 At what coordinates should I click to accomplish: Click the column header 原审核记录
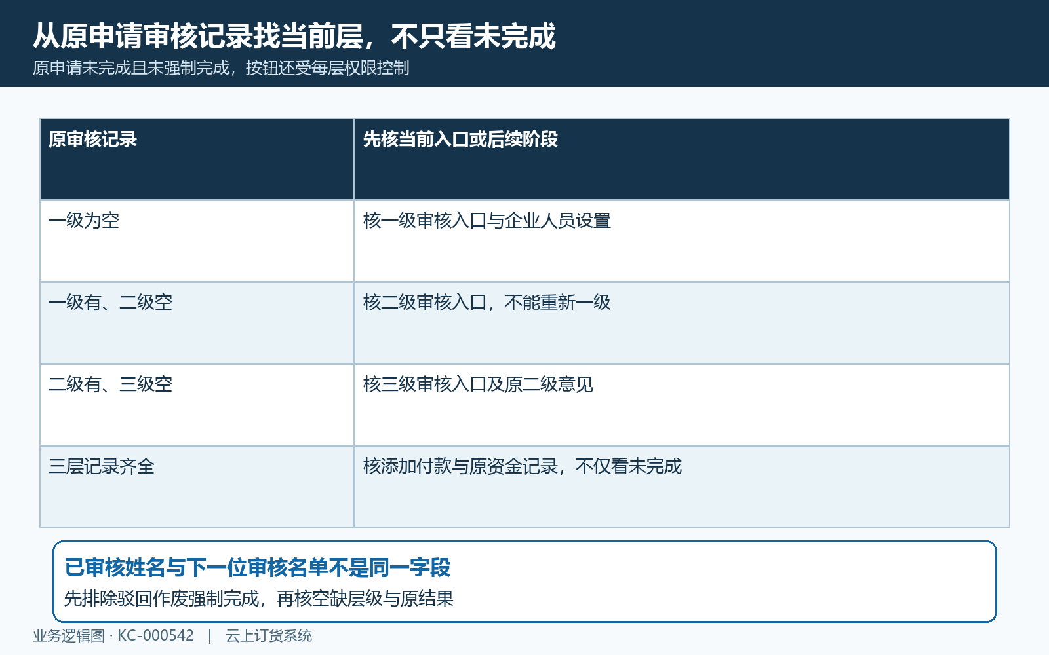197,159
